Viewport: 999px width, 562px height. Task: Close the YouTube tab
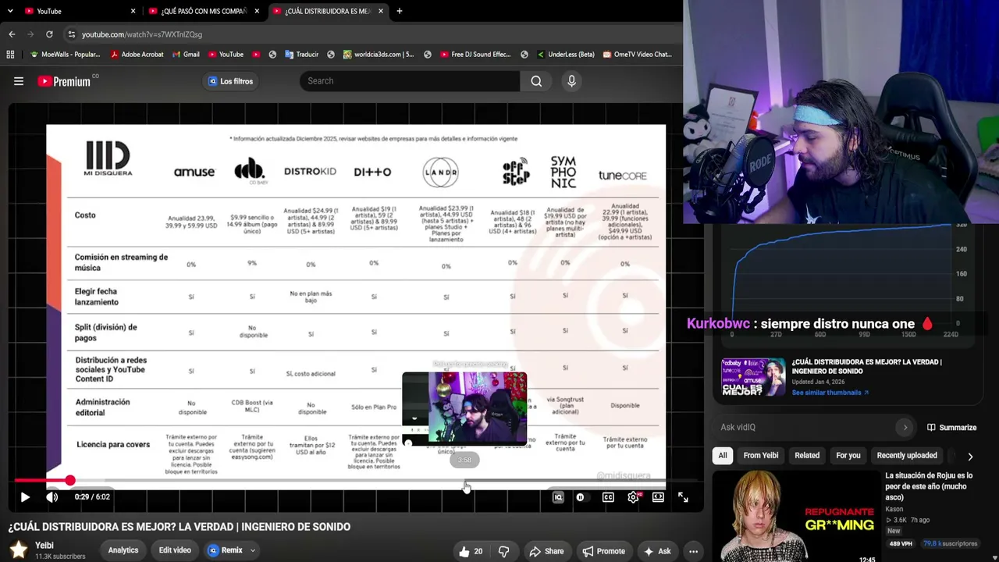(133, 11)
